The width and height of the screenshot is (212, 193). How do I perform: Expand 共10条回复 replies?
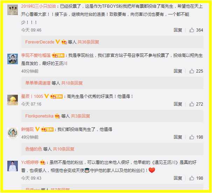[64, 149]
